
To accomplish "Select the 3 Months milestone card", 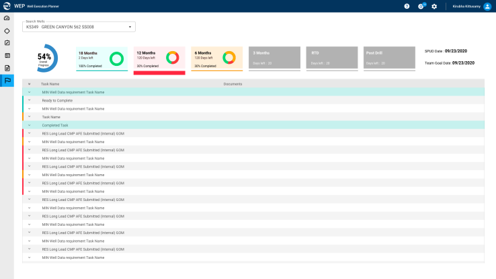I will (275, 58).
